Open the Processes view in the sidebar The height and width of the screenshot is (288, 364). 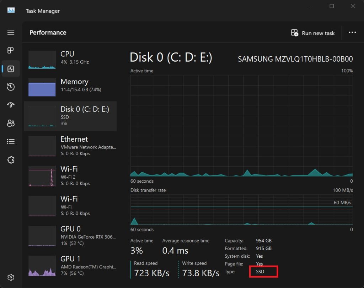(x=11, y=50)
